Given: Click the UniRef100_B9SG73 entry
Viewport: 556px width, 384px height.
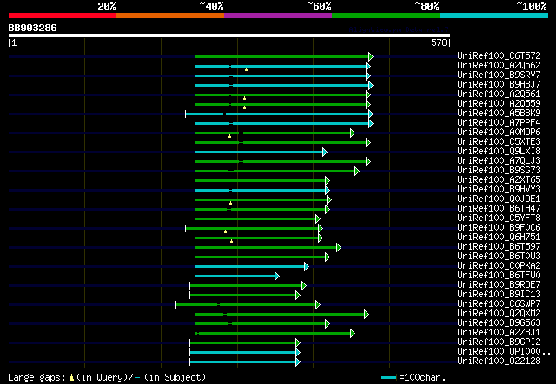Looking at the screenshot, I should (x=499, y=170).
